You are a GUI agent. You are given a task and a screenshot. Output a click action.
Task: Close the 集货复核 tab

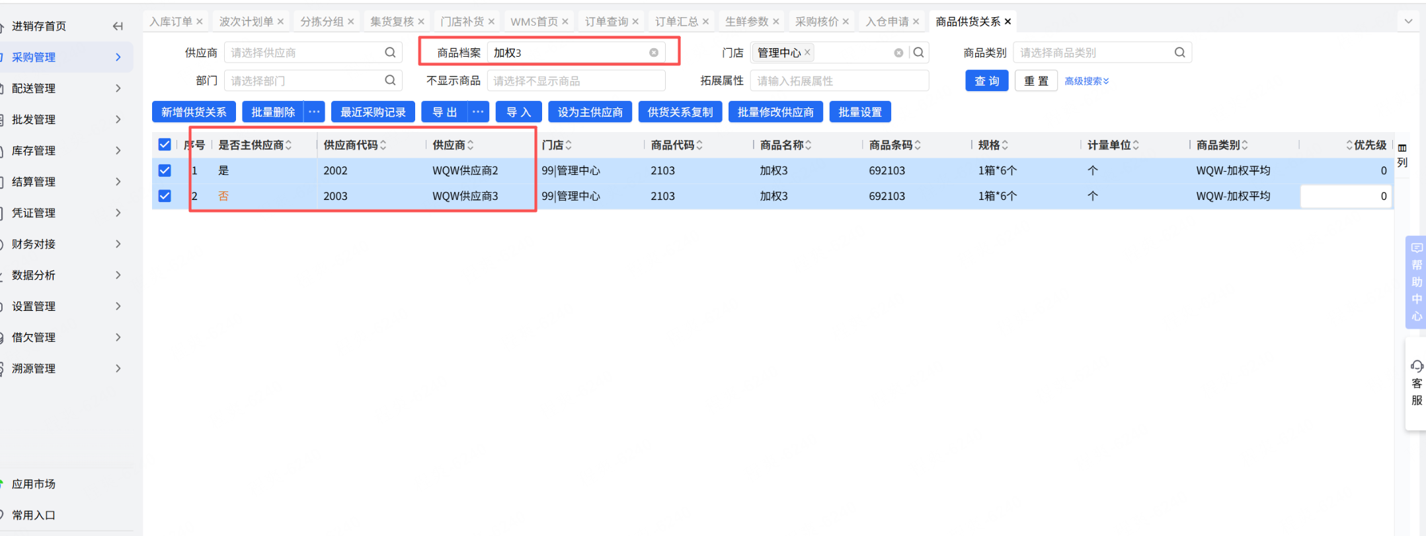(421, 22)
